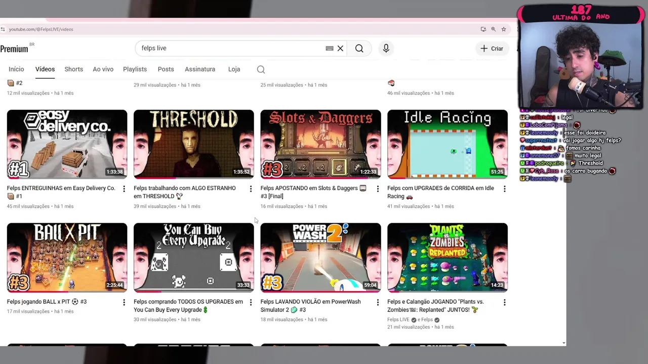Click title 'Felps trabalhando com ALGO ESTRANHO em THRESHOLD'

(184, 192)
